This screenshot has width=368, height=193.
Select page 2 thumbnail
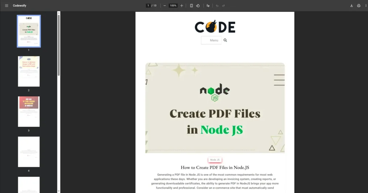tap(29, 72)
